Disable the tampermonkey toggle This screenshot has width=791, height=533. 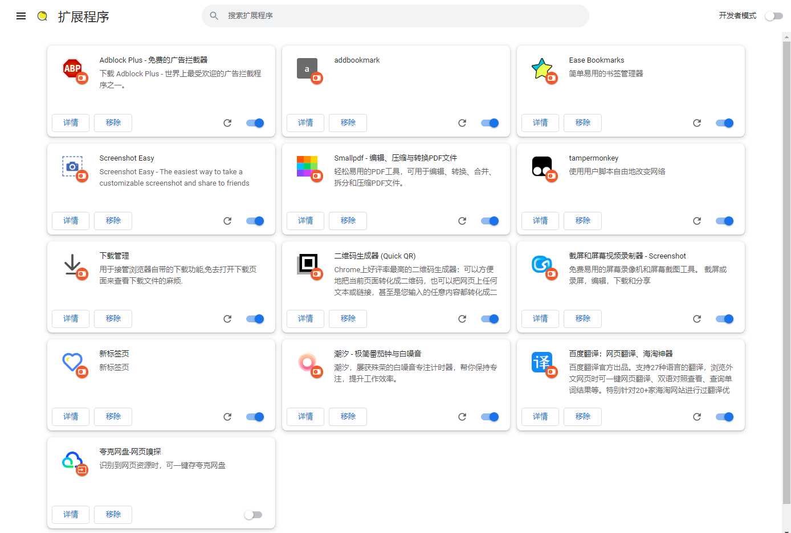click(724, 221)
